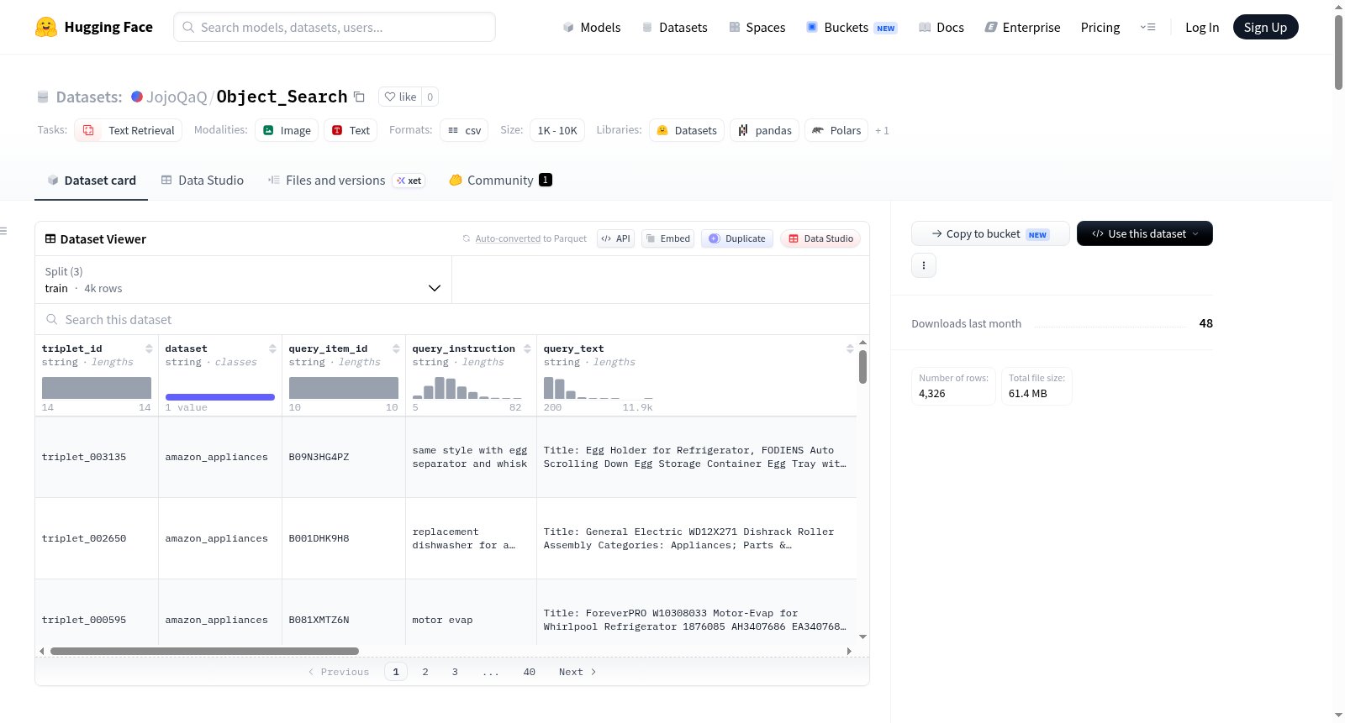Open the Text Retrieval task tag
The width and height of the screenshot is (1345, 723).
[x=129, y=130]
